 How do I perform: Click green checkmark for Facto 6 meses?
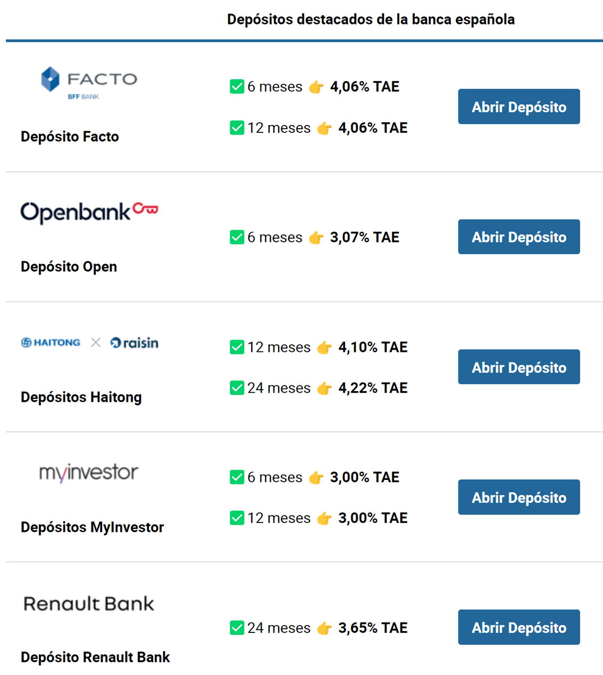tap(237, 87)
